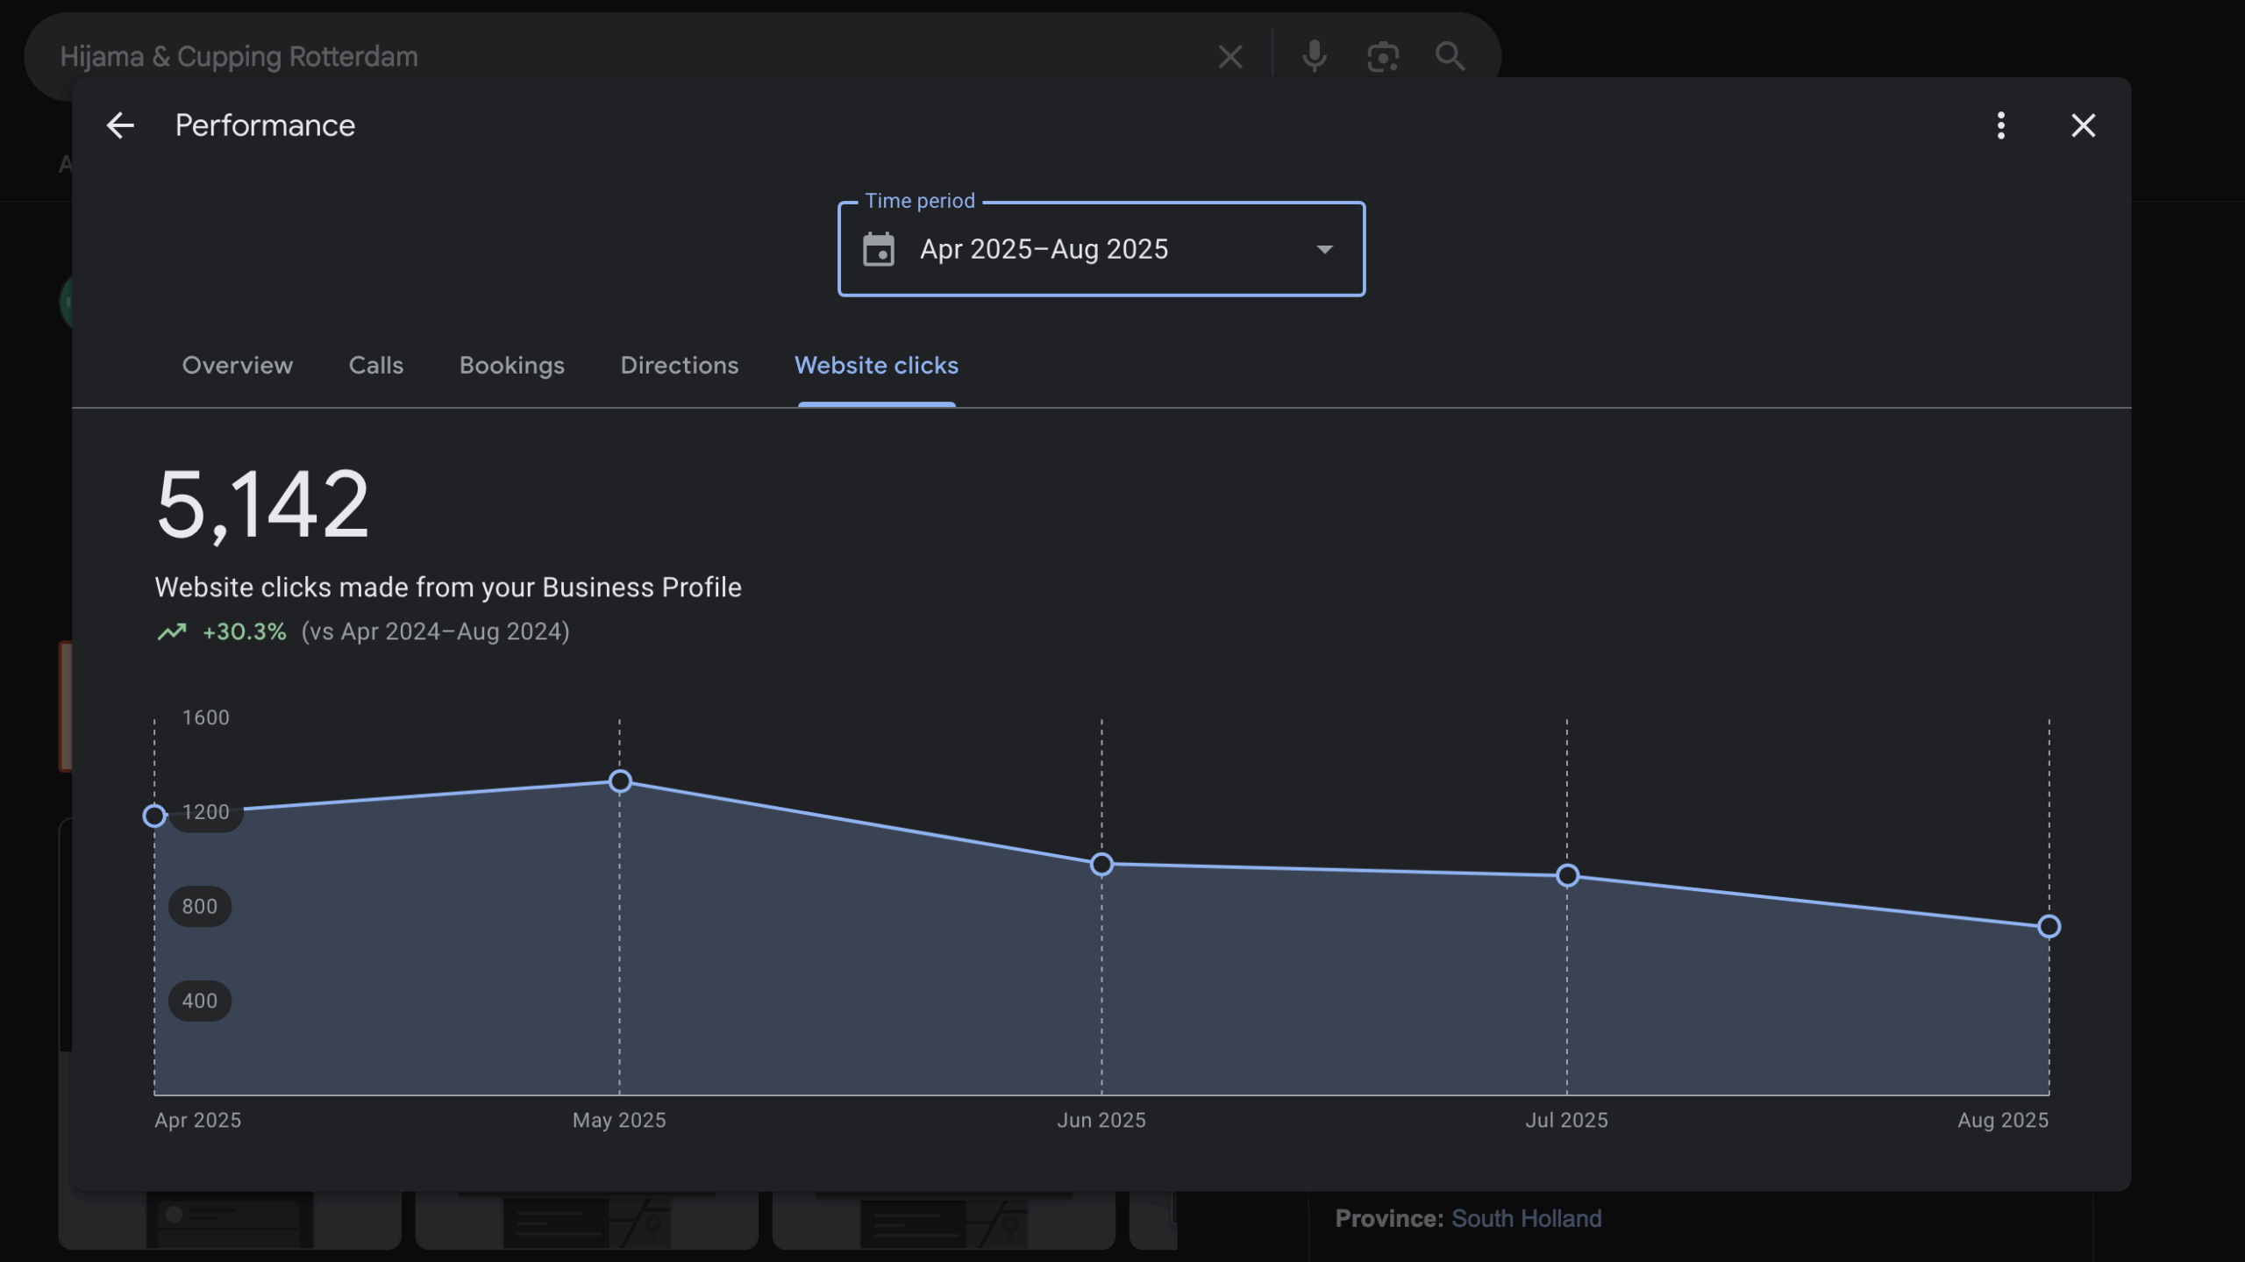Click the Aug 2025 data point
This screenshot has height=1262, width=2245.
pyautogui.click(x=2049, y=926)
